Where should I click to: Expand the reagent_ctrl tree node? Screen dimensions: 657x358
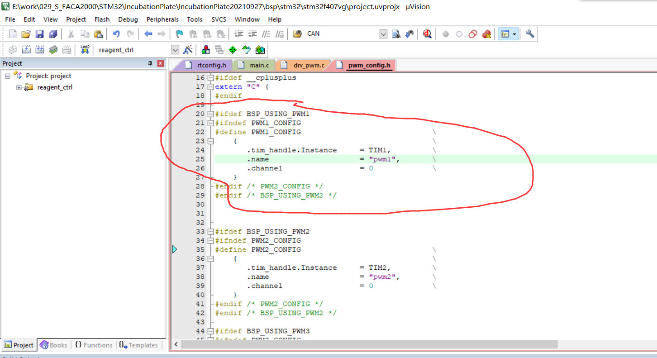coord(19,87)
